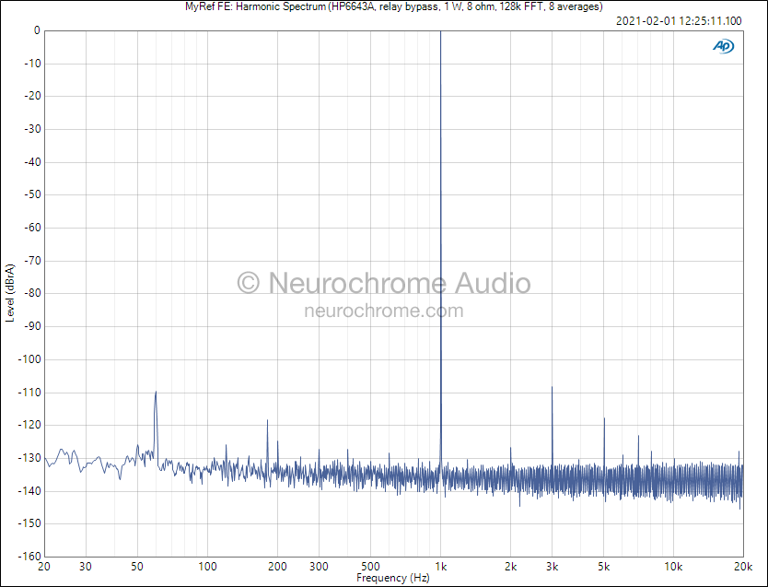Image resolution: width=768 pixels, height=587 pixels.
Task: Click the '-160' y-axis tick label
Action: point(30,557)
